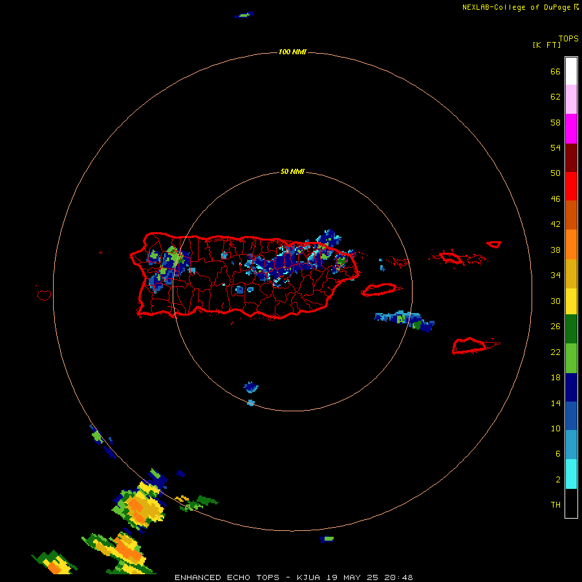
Task: Select the dark green legend swatch
Action: 571,329
